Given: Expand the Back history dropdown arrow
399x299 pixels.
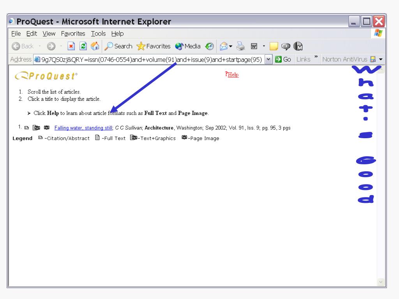Looking at the screenshot, I should coord(40,46).
